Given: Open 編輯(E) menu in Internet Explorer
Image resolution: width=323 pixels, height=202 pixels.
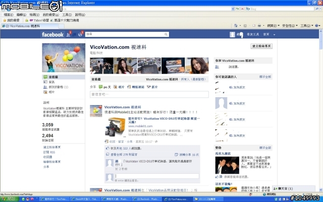Looking at the screenshot, I should pyautogui.click(x=21, y=15).
